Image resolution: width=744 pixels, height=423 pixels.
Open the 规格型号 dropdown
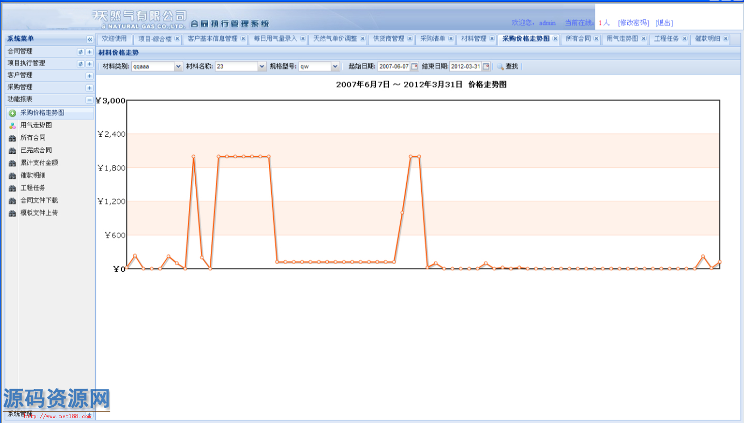pyautogui.click(x=335, y=66)
